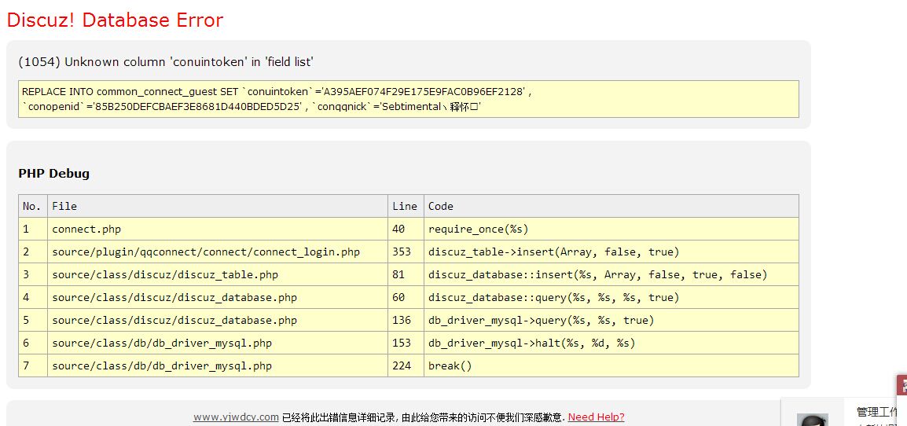The height and width of the screenshot is (426, 907).
Task: Click the avatar thumbnail in the corner popup
Action: (x=812, y=420)
